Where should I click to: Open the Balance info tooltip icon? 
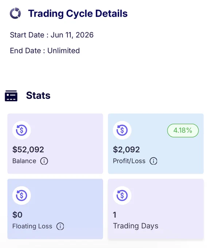click(44, 161)
